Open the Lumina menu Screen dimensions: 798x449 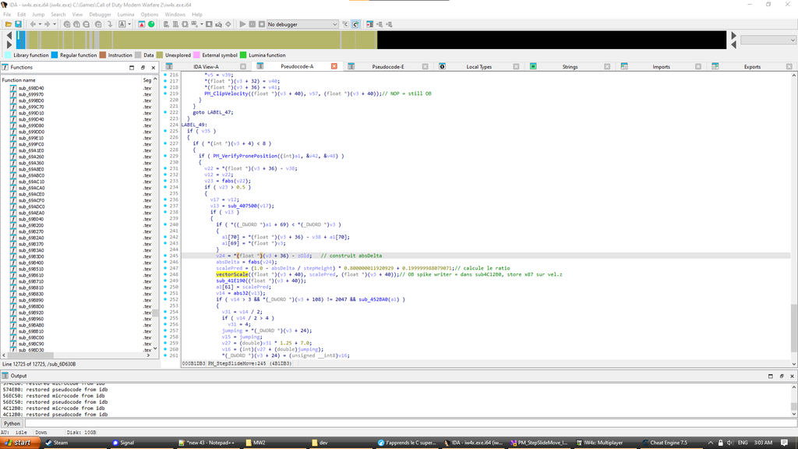pos(125,14)
